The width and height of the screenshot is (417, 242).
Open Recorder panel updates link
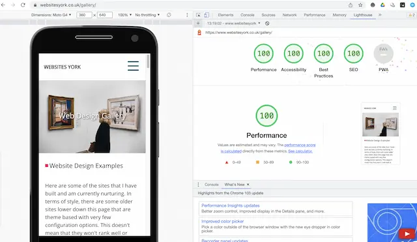224,241
